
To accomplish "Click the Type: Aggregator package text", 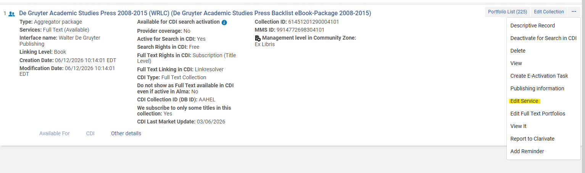I will [51, 22].
